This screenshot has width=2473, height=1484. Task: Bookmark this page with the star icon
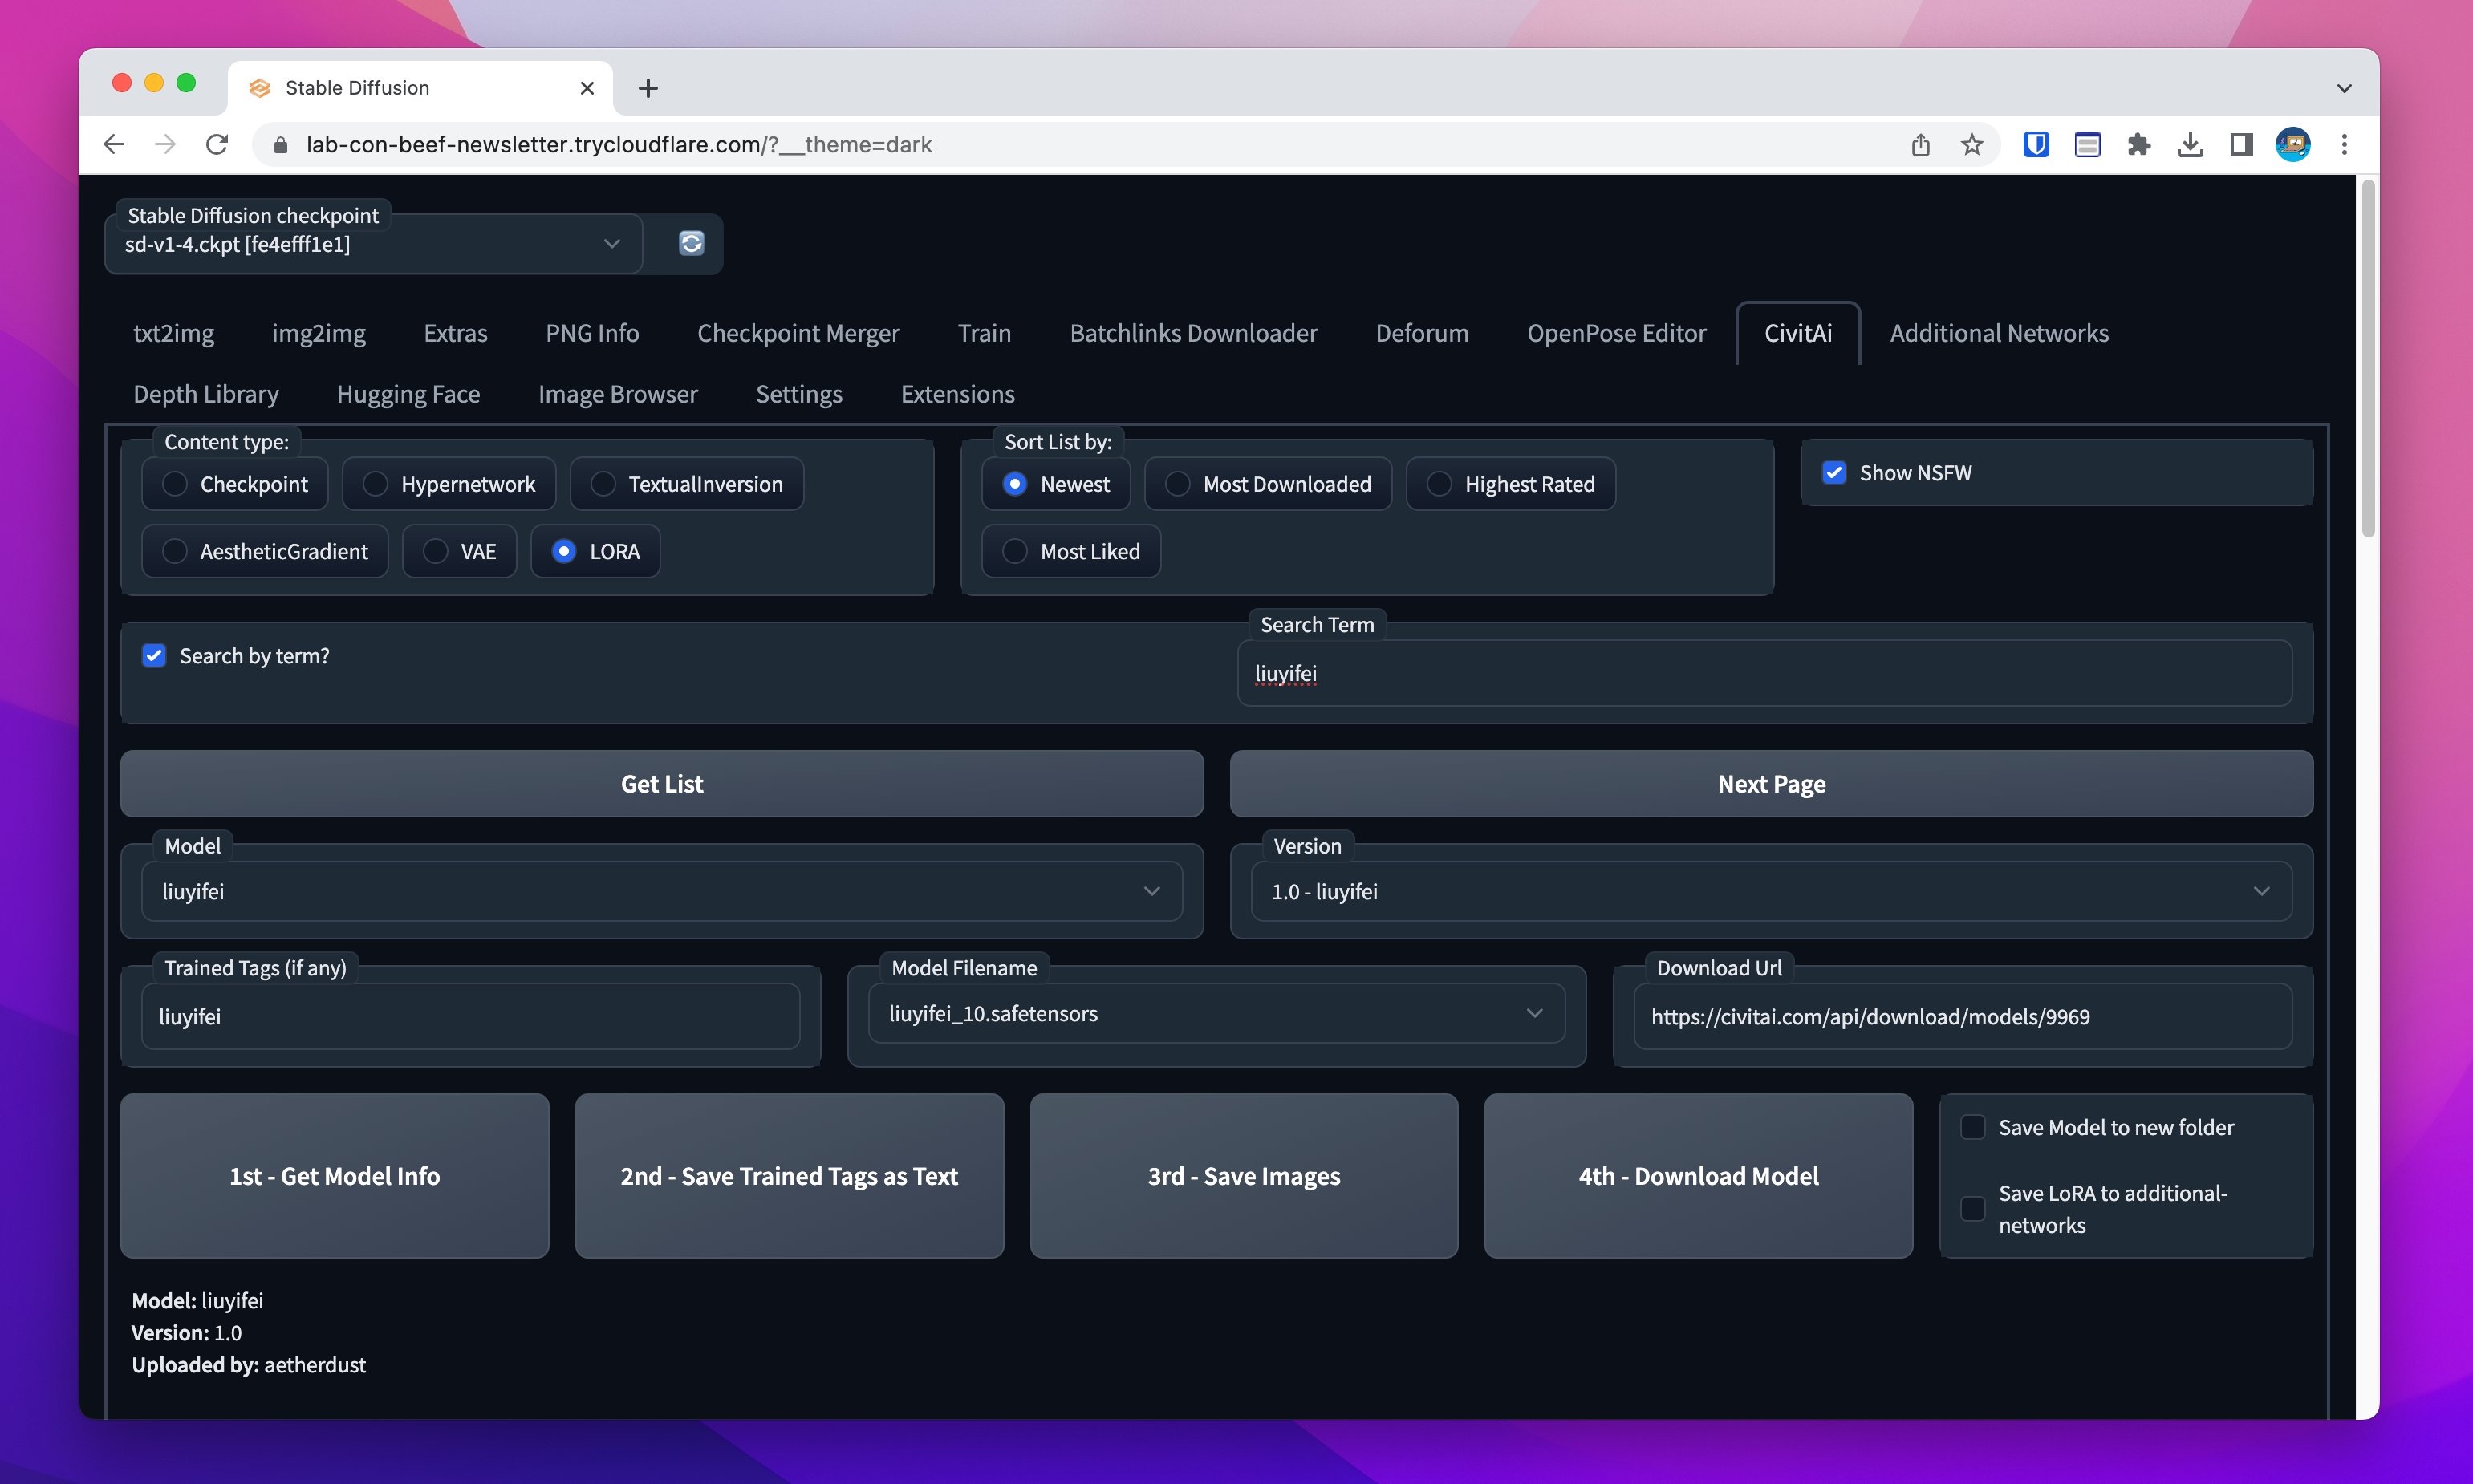(1971, 144)
